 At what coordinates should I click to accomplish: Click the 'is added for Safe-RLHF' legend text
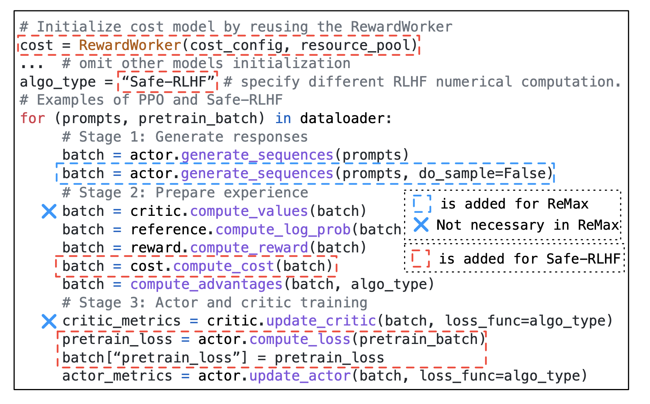529,259
